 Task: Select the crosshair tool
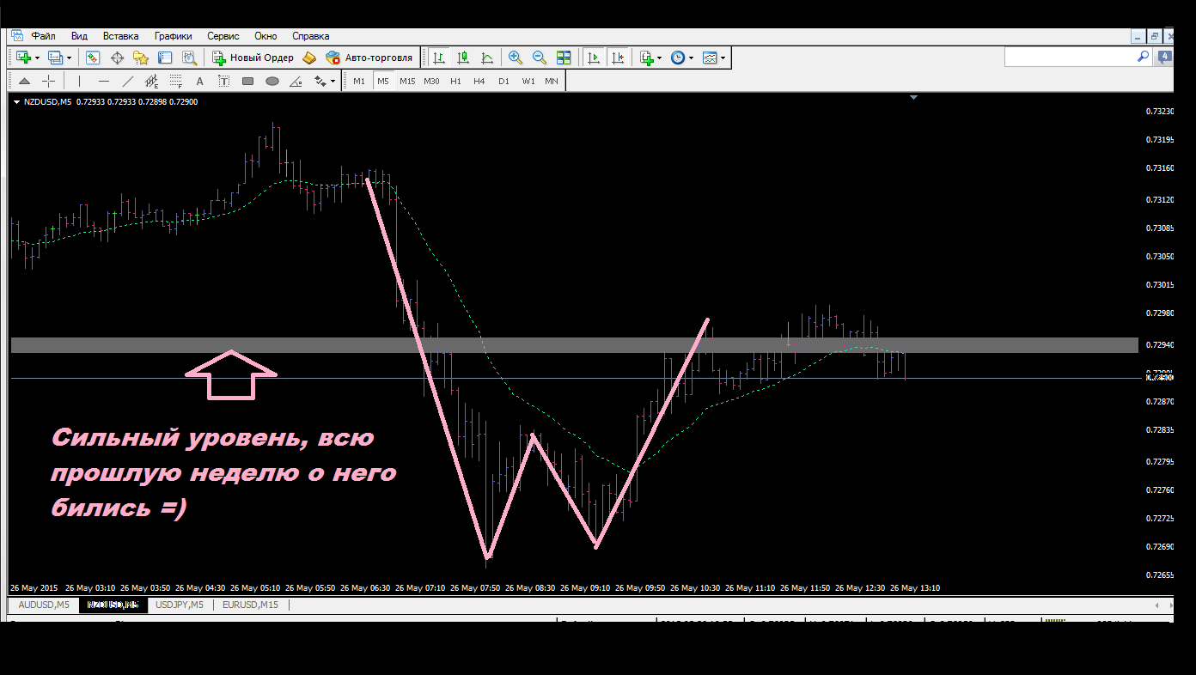point(49,82)
